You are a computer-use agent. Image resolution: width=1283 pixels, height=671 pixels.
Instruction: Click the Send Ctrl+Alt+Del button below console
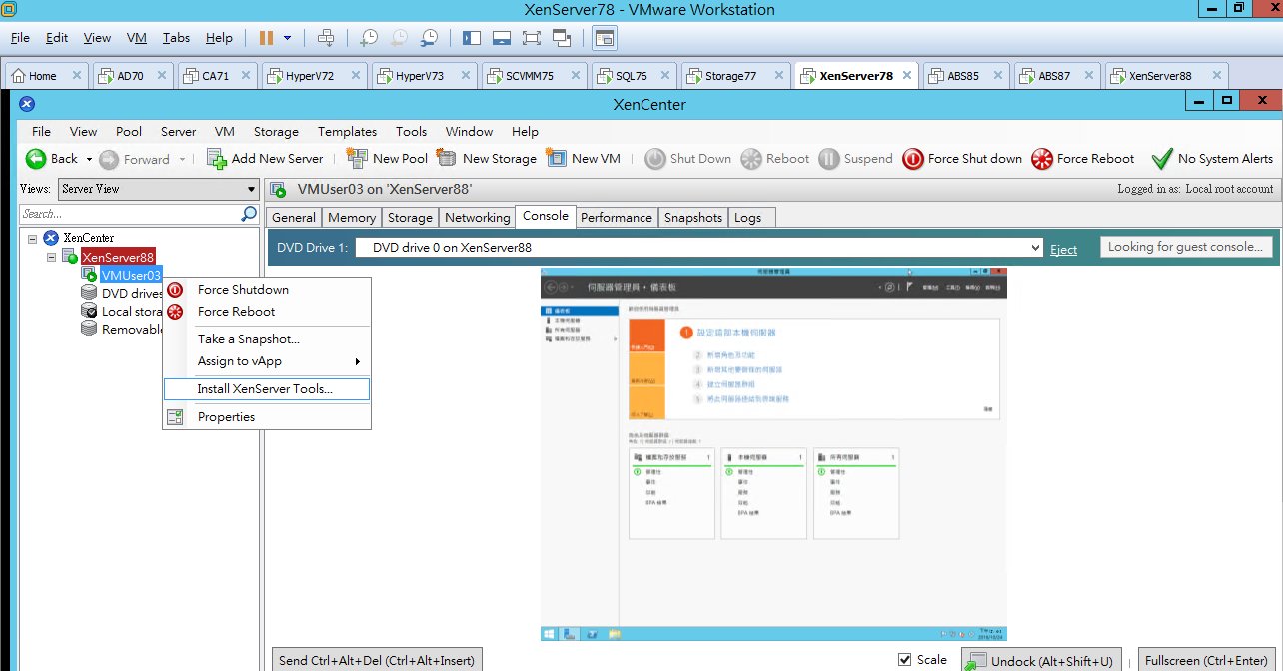click(378, 660)
